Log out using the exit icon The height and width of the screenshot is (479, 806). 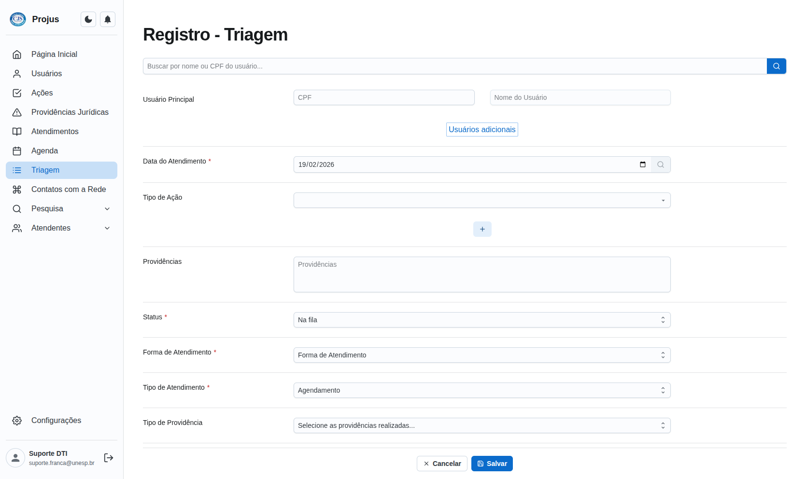coord(109,458)
